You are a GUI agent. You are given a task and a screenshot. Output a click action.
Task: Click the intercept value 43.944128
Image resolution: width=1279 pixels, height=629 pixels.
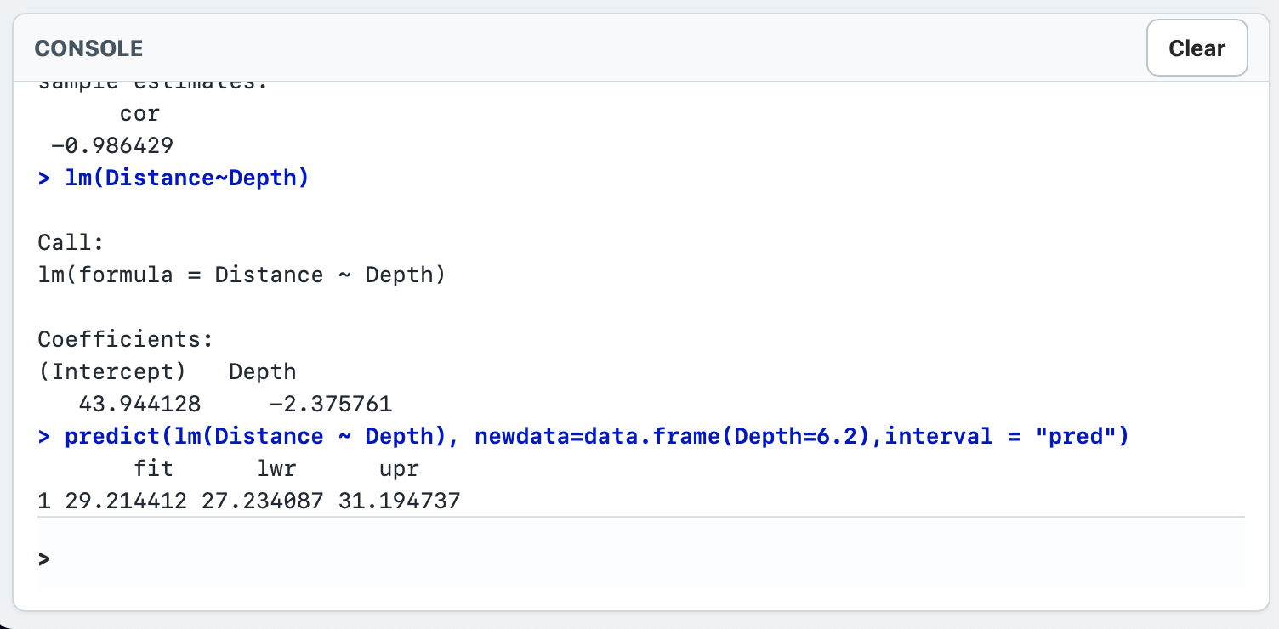tap(139, 405)
